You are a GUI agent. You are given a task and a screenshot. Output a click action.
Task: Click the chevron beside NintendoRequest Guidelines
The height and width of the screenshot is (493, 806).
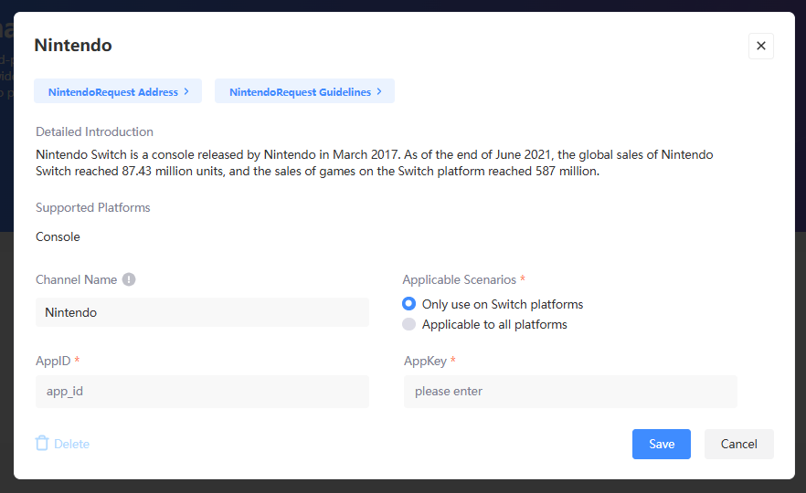pos(379,91)
